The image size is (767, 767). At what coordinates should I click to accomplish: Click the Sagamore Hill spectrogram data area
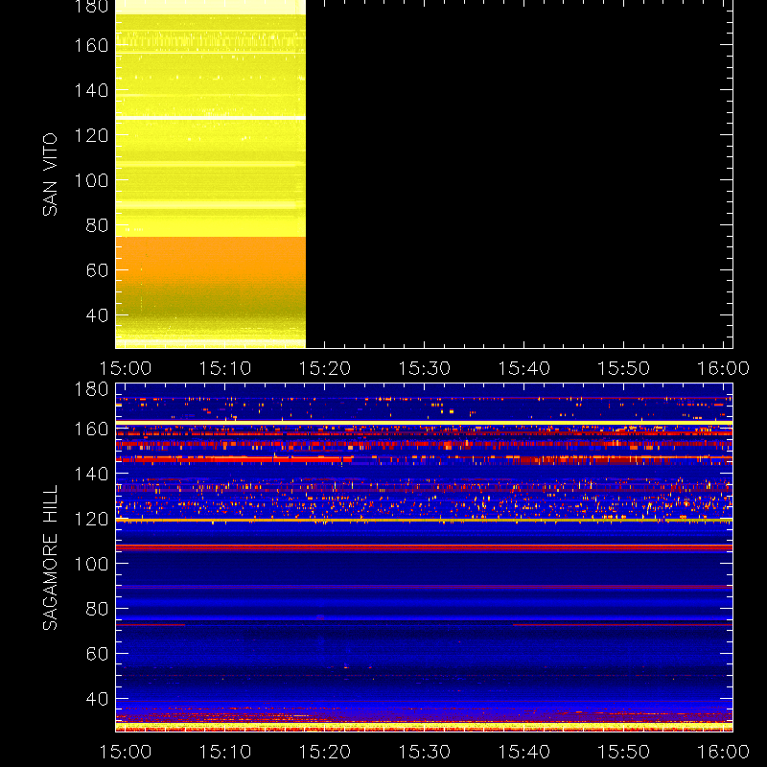pos(424,557)
